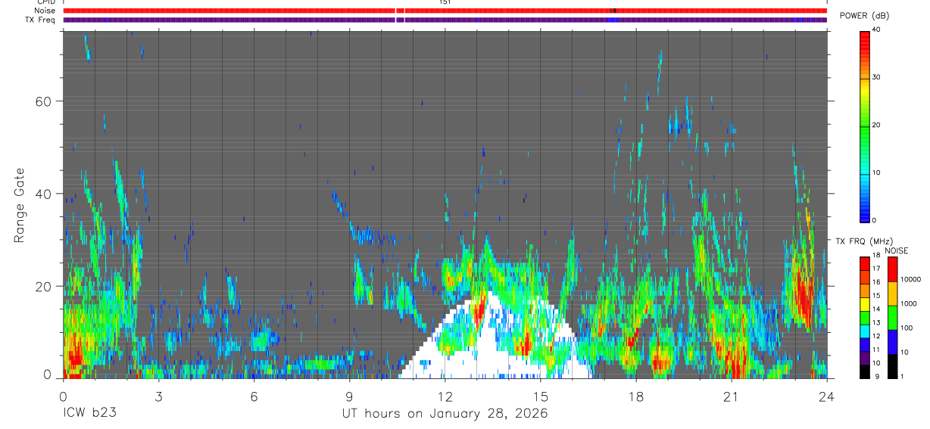Click the 'ICW b23' radar label

click(x=90, y=414)
